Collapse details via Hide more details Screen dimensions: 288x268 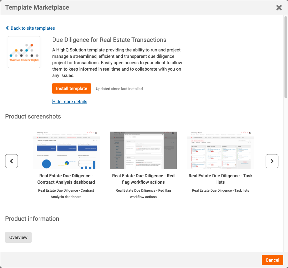pyautogui.click(x=70, y=102)
